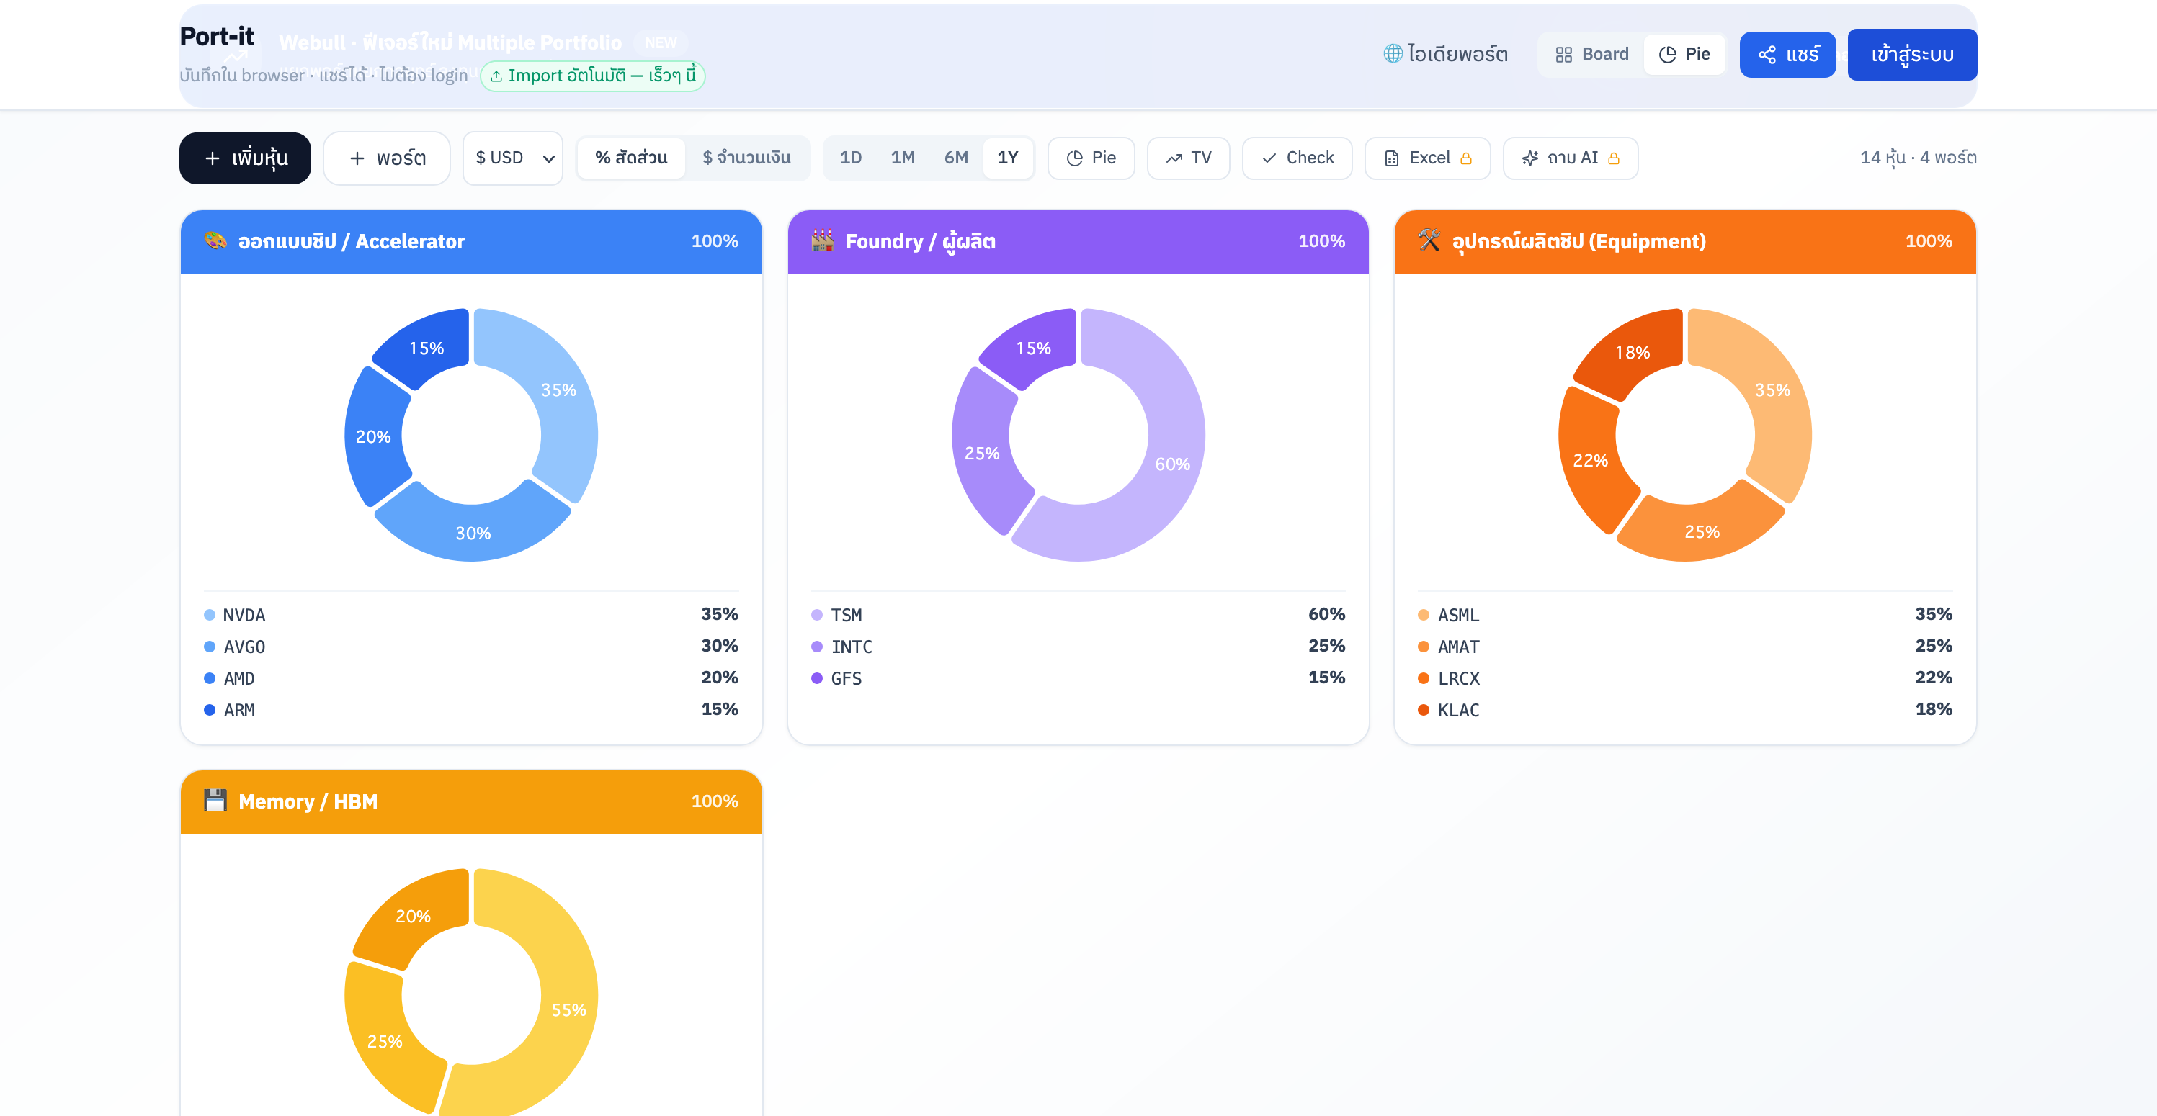Click the document icon on Excel button
Viewport: 2157px width, 1116px height.
(1392, 158)
